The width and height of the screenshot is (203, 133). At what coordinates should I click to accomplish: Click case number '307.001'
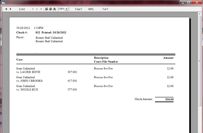[x=72, y=72]
